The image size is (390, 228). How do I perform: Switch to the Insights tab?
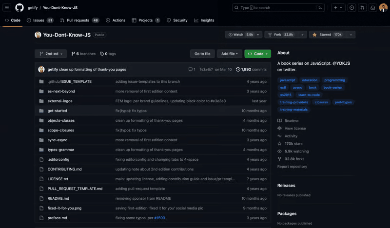pyautogui.click(x=204, y=20)
